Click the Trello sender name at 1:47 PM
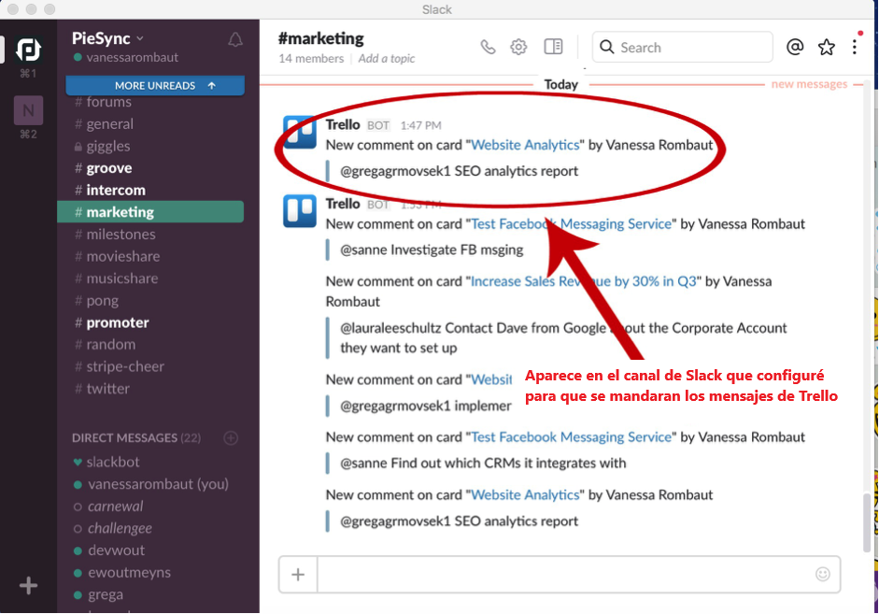This screenshot has width=879, height=614. (343, 124)
